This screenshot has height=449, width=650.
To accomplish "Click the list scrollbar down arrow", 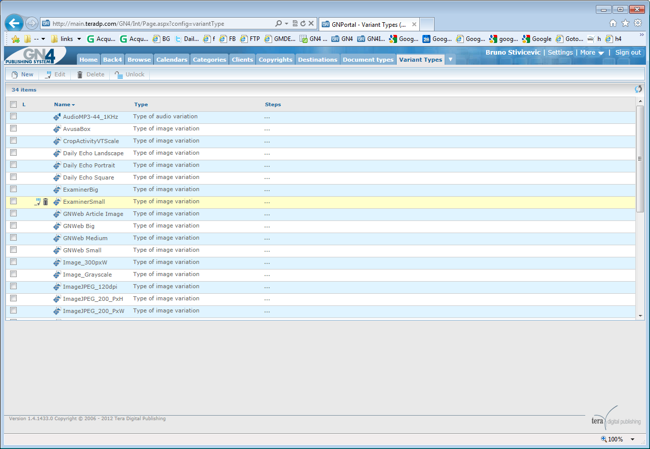I will [x=640, y=316].
